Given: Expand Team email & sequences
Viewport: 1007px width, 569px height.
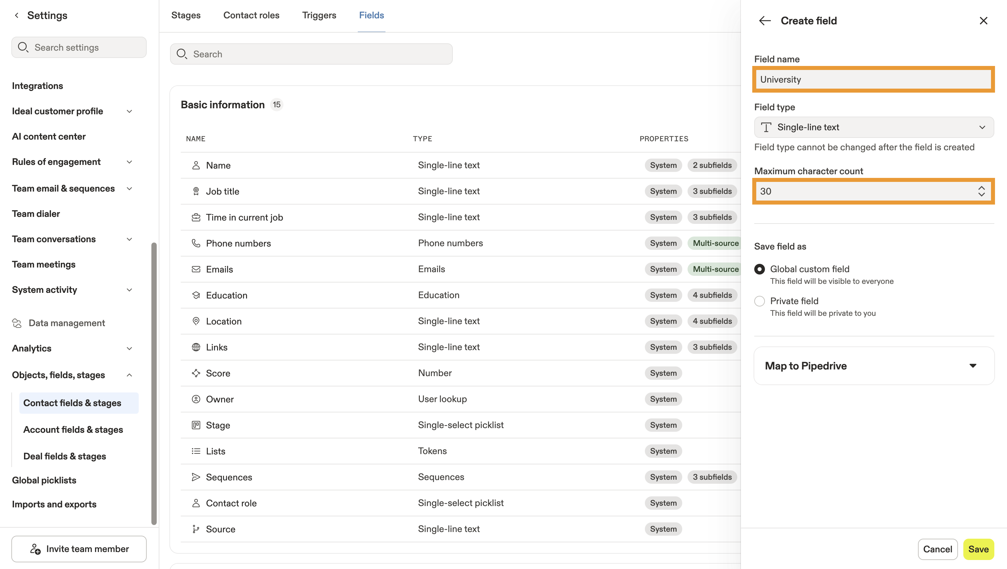Looking at the screenshot, I should pyautogui.click(x=129, y=189).
